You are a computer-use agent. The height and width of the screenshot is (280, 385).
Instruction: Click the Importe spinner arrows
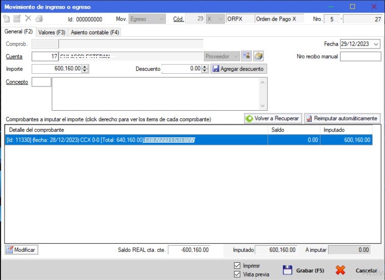click(85, 69)
